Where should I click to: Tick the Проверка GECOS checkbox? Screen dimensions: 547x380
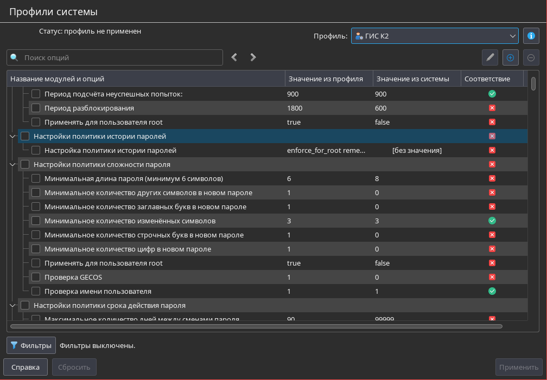(36, 277)
